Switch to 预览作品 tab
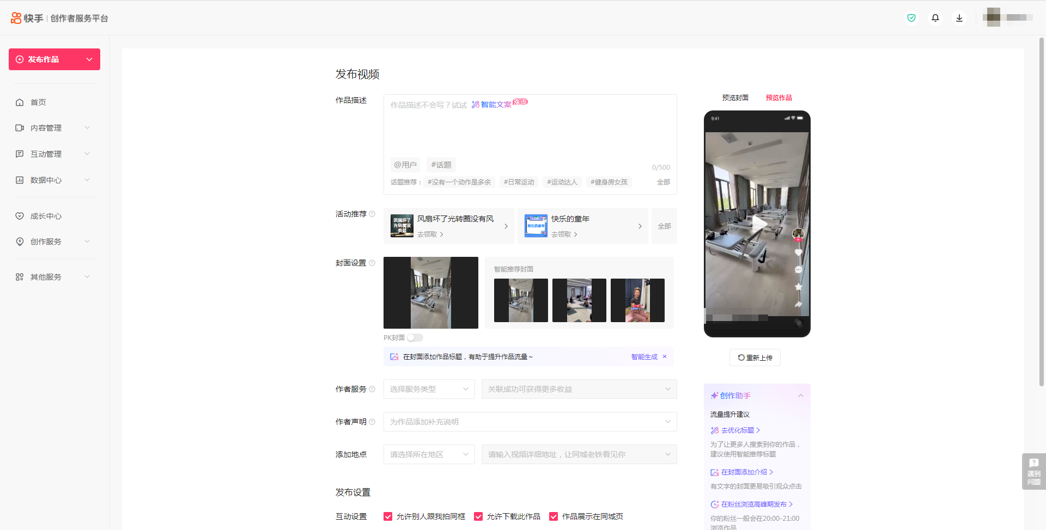 pyautogui.click(x=779, y=98)
